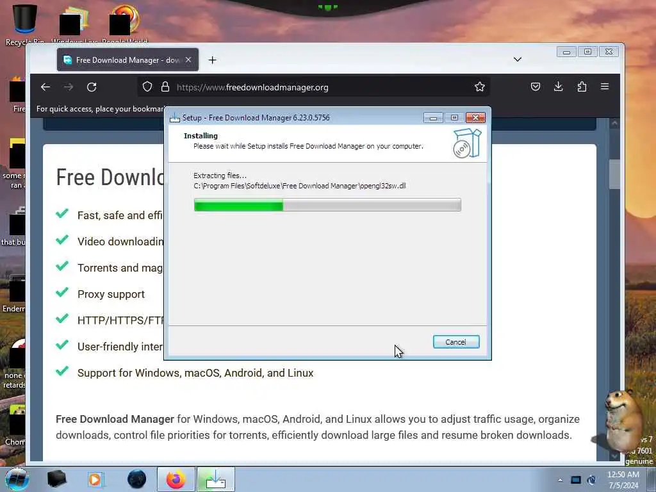656x492 pixels.
Task: Click the power tray icon beside the clock
Action: 591,480
